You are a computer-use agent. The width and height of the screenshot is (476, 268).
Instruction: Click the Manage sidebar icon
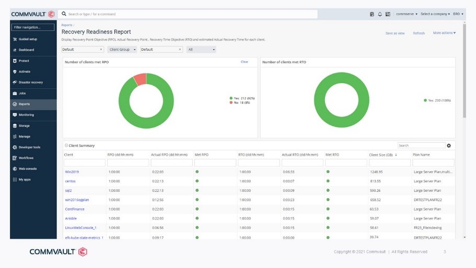(x=15, y=136)
